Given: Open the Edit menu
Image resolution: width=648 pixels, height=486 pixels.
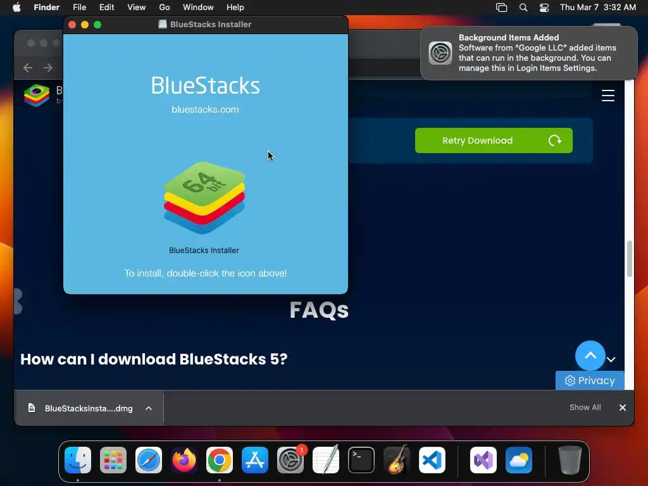Looking at the screenshot, I should click(x=106, y=8).
